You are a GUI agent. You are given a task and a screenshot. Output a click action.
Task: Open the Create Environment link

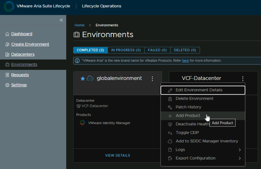(x=30, y=44)
